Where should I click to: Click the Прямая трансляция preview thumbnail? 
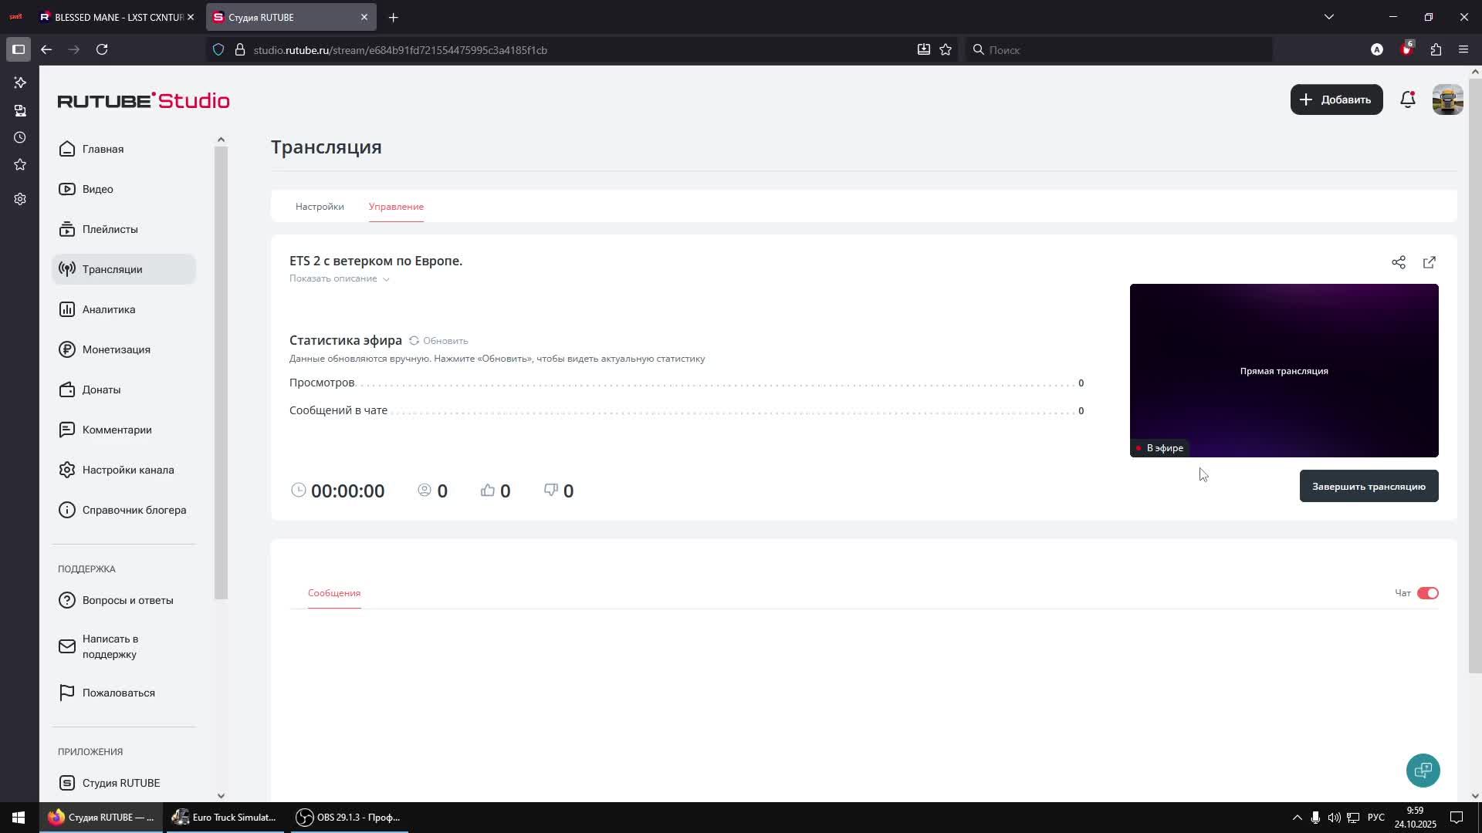pos(1283,370)
